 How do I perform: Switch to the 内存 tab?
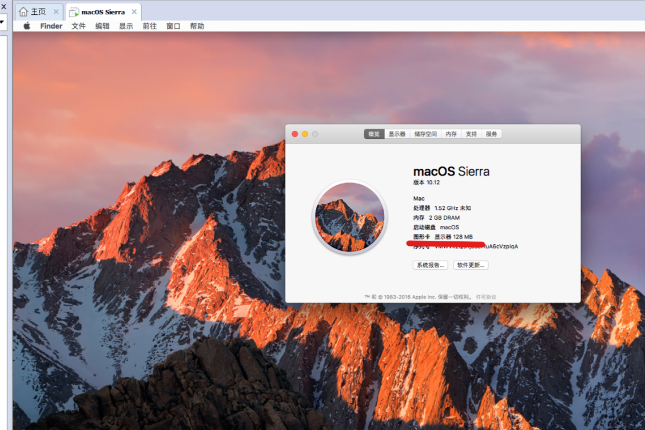tap(451, 134)
